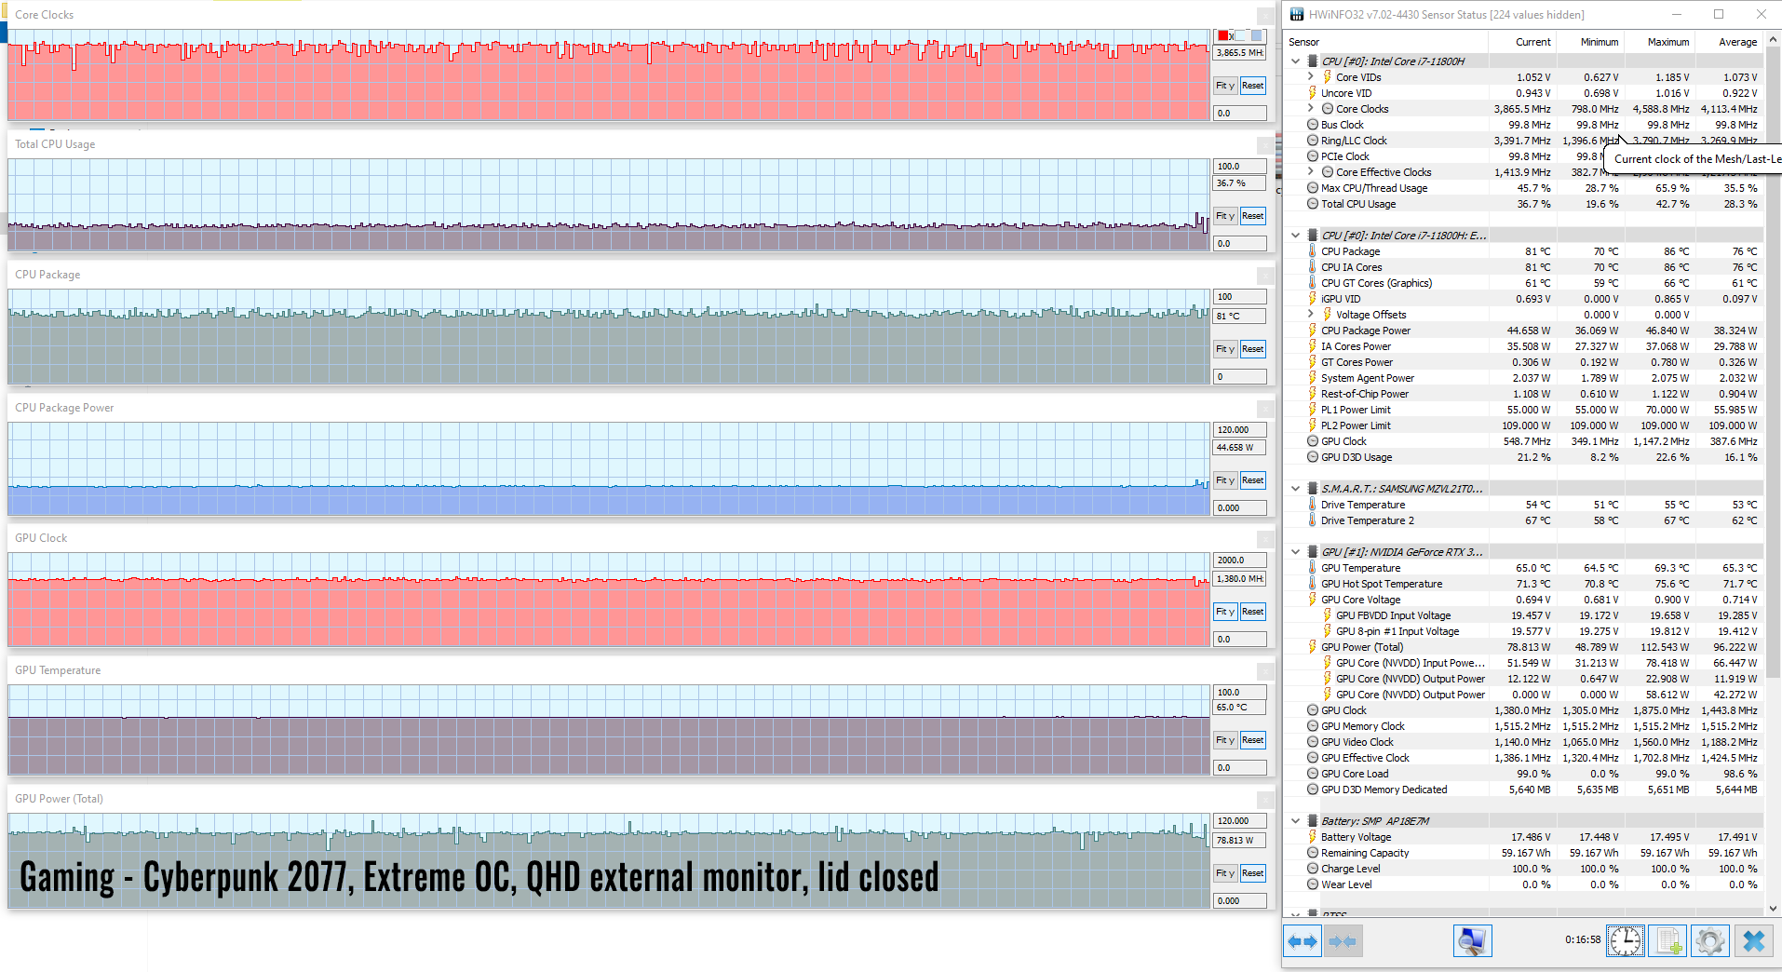1782x972 pixels.
Task: Edit the 2000.0 maximum field of GPU Clock
Action: coord(1240,560)
